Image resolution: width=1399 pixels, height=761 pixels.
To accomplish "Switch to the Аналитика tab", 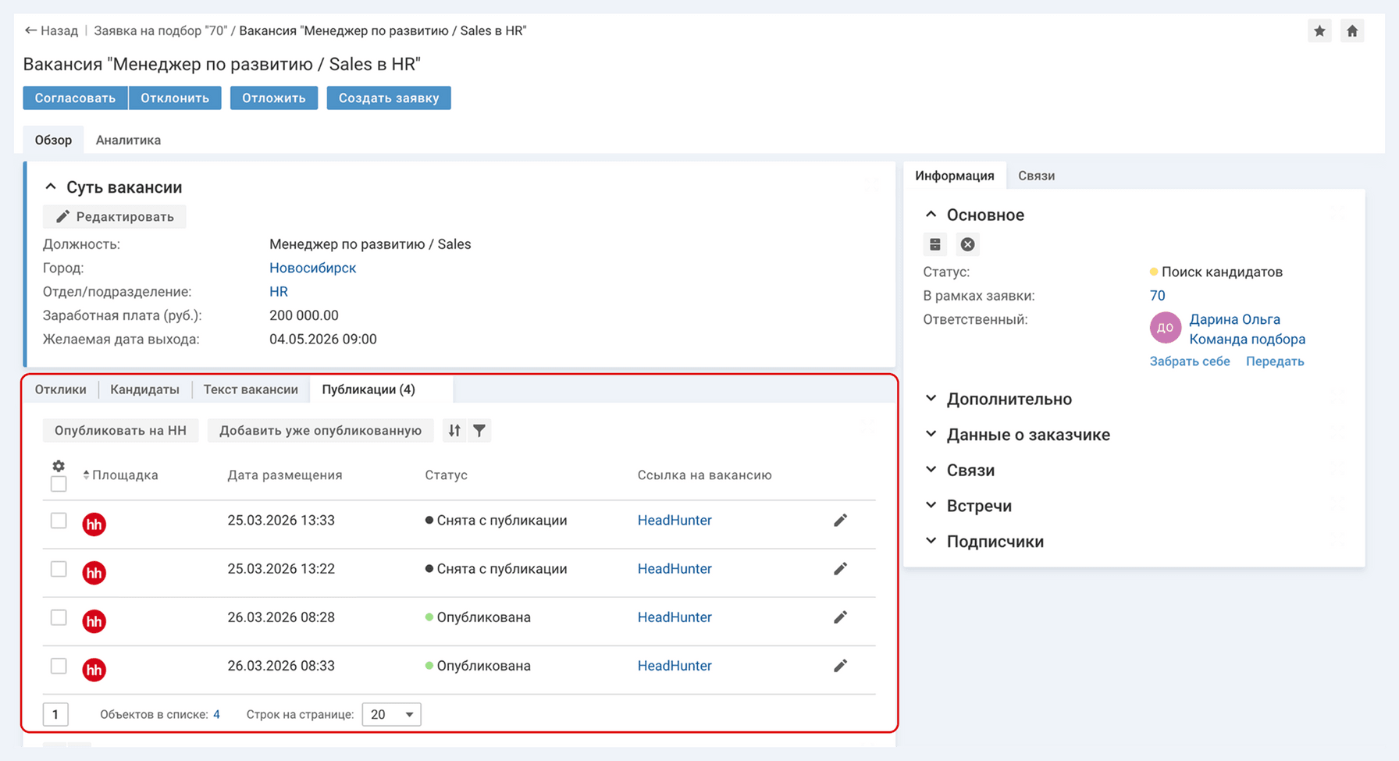I will tap(128, 140).
